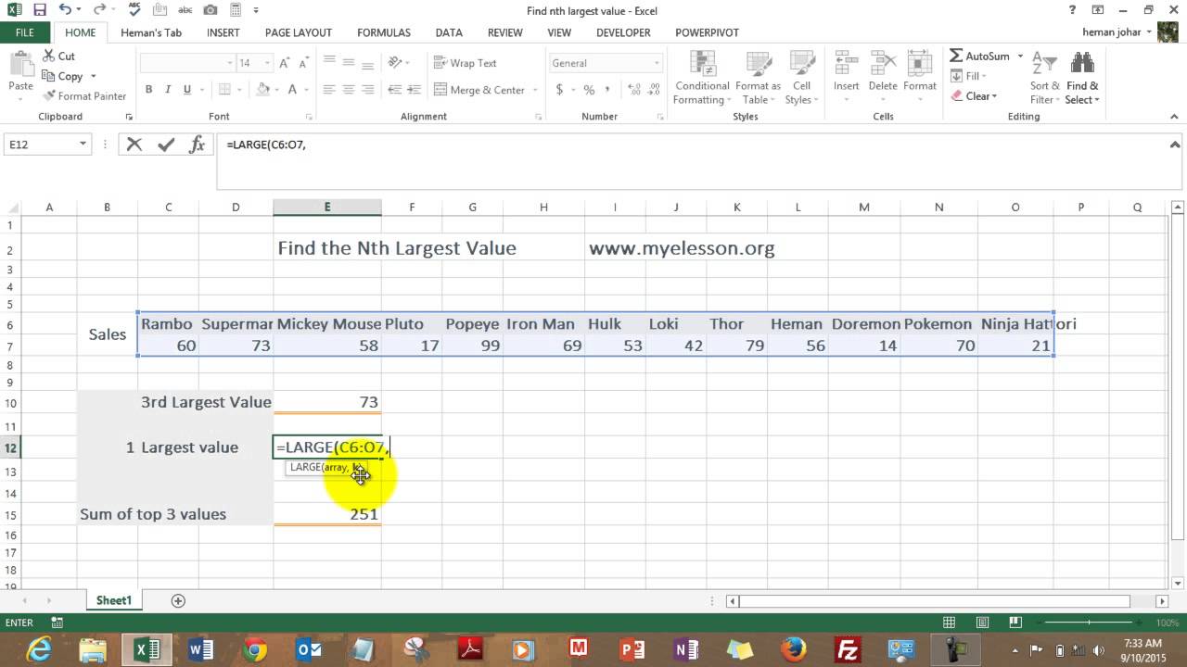This screenshot has width=1187, height=667.
Task: Open the camera tool in Quick Access Toolbar
Action: 211,10
